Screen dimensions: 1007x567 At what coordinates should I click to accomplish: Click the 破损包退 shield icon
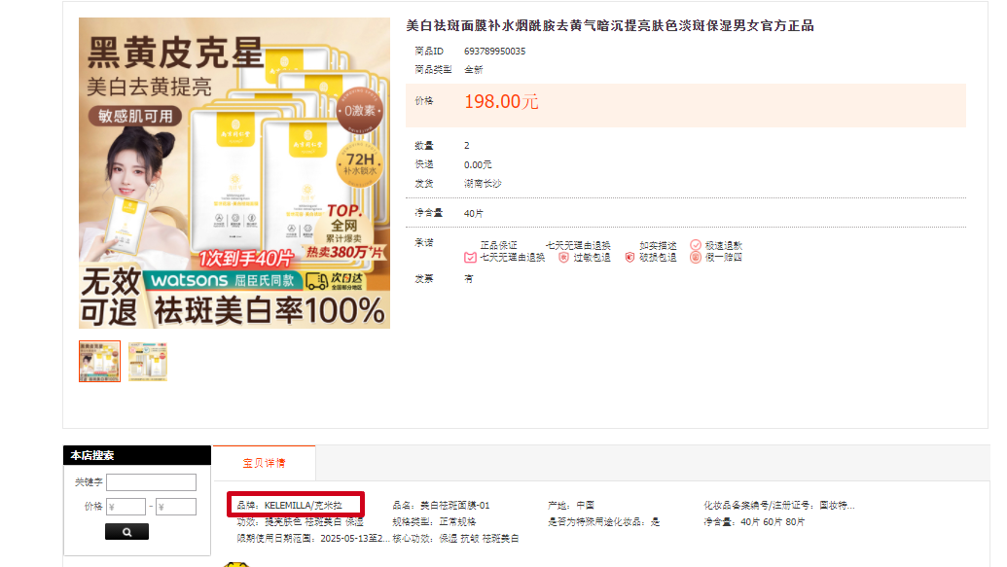(629, 258)
